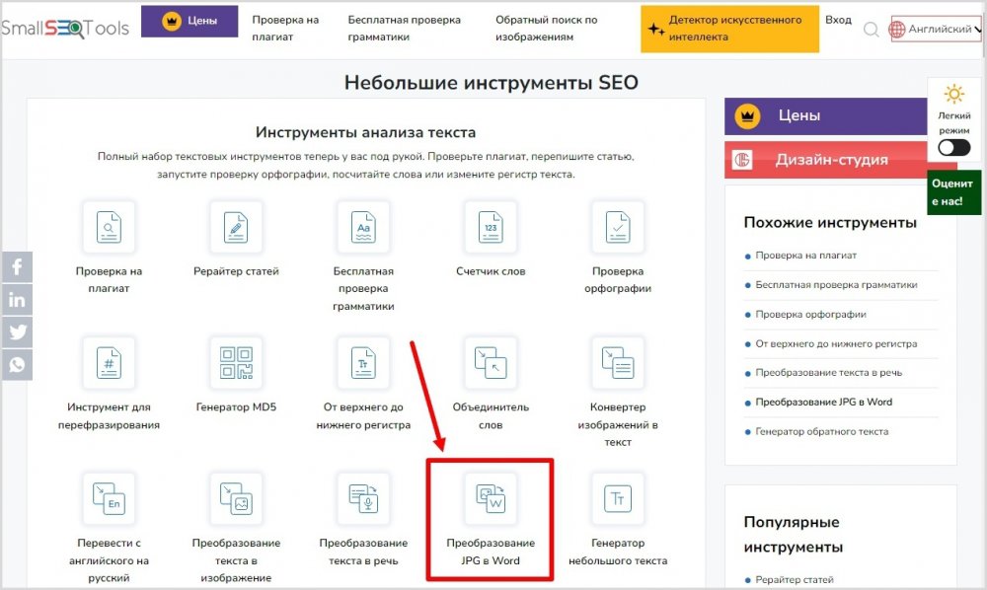Click the Рерайтер статей label under icon
The height and width of the screenshot is (590, 987).
236,271
